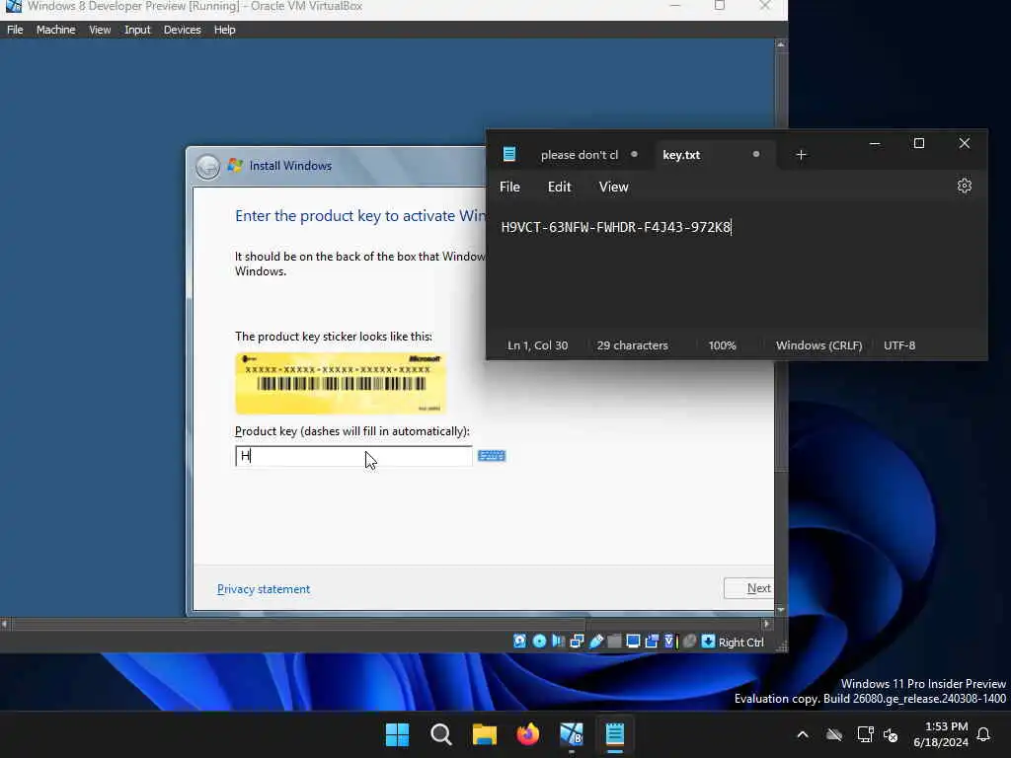Image resolution: width=1011 pixels, height=758 pixels.
Task: Click Ln 1, Col 30 in Notepad status bar
Action: (537, 345)
